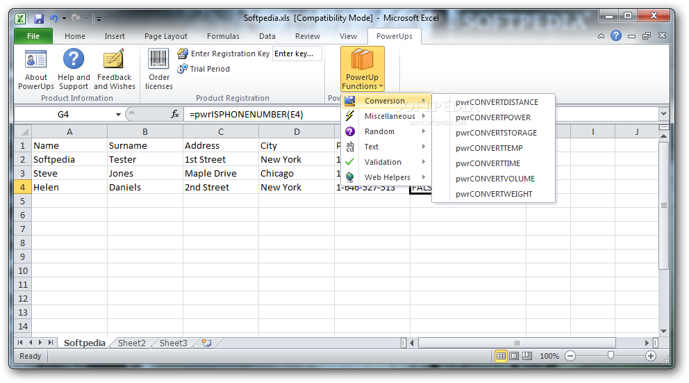Minimize the ribbon with the caret icon

point(601,36)
